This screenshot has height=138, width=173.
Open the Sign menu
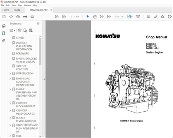coord(20,5)
